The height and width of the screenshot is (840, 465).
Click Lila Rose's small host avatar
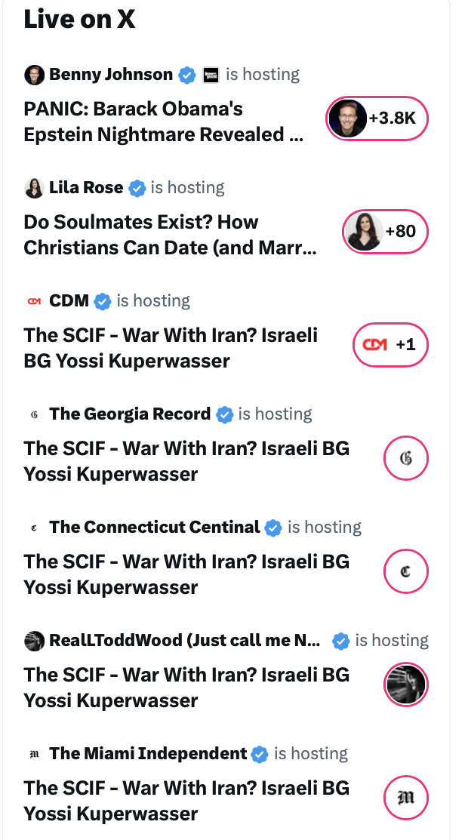(34, 188)
